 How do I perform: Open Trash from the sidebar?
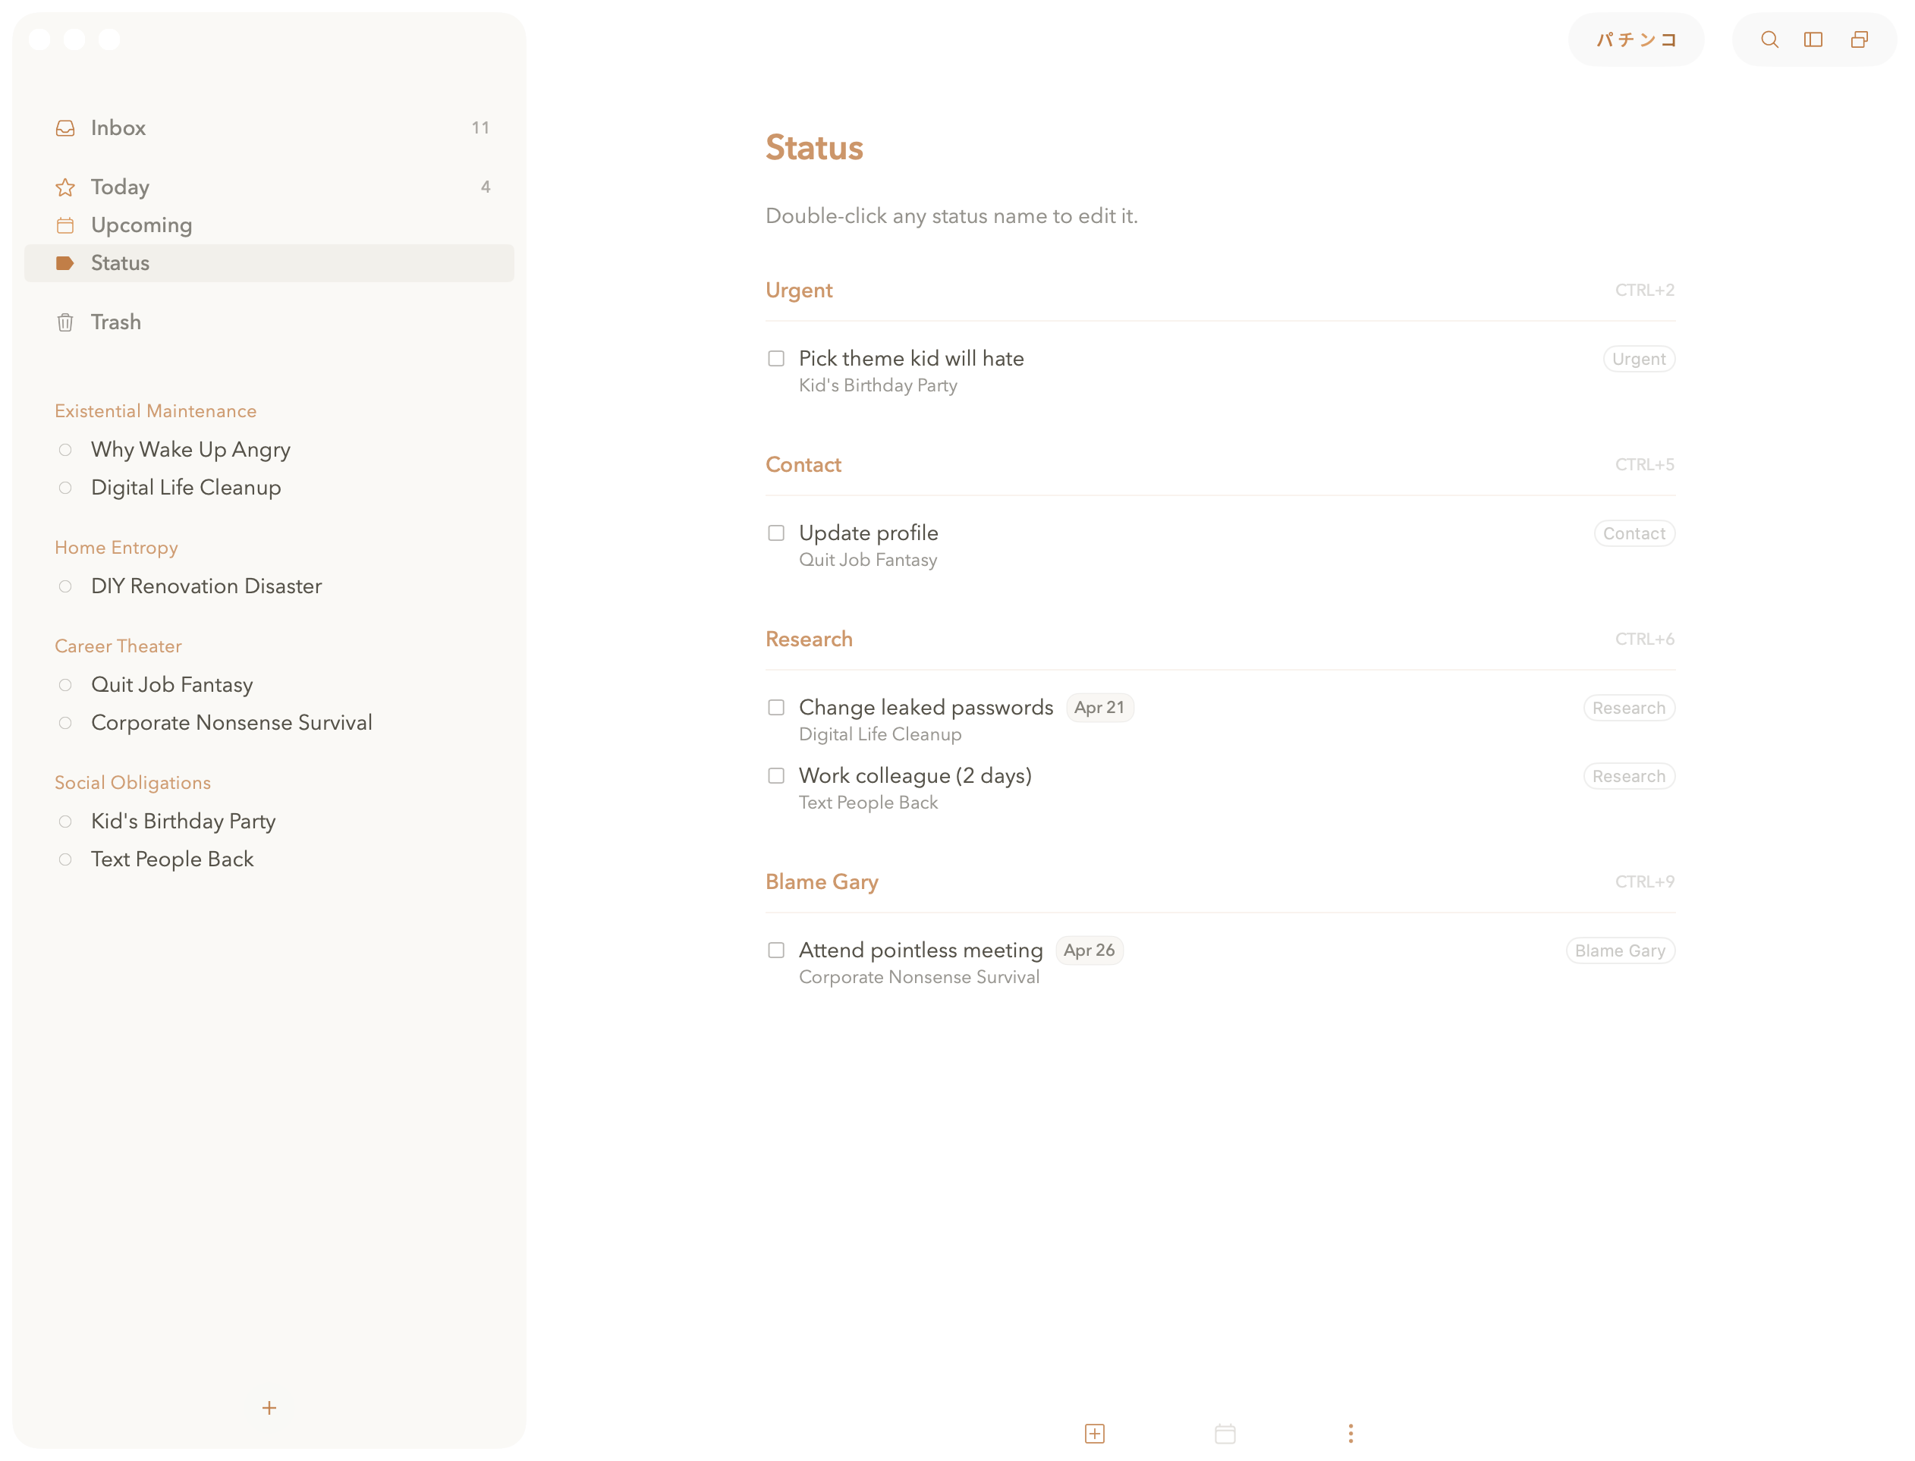pos(115,322)
